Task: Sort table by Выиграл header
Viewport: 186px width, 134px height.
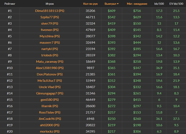Action: point(110,4)
